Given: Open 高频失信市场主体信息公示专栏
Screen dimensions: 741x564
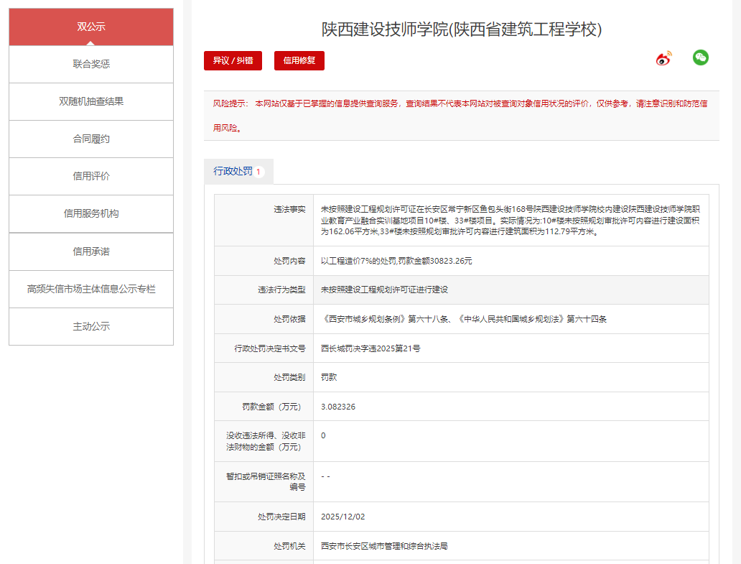Looking at the screenshot, I should coord(91,290).
